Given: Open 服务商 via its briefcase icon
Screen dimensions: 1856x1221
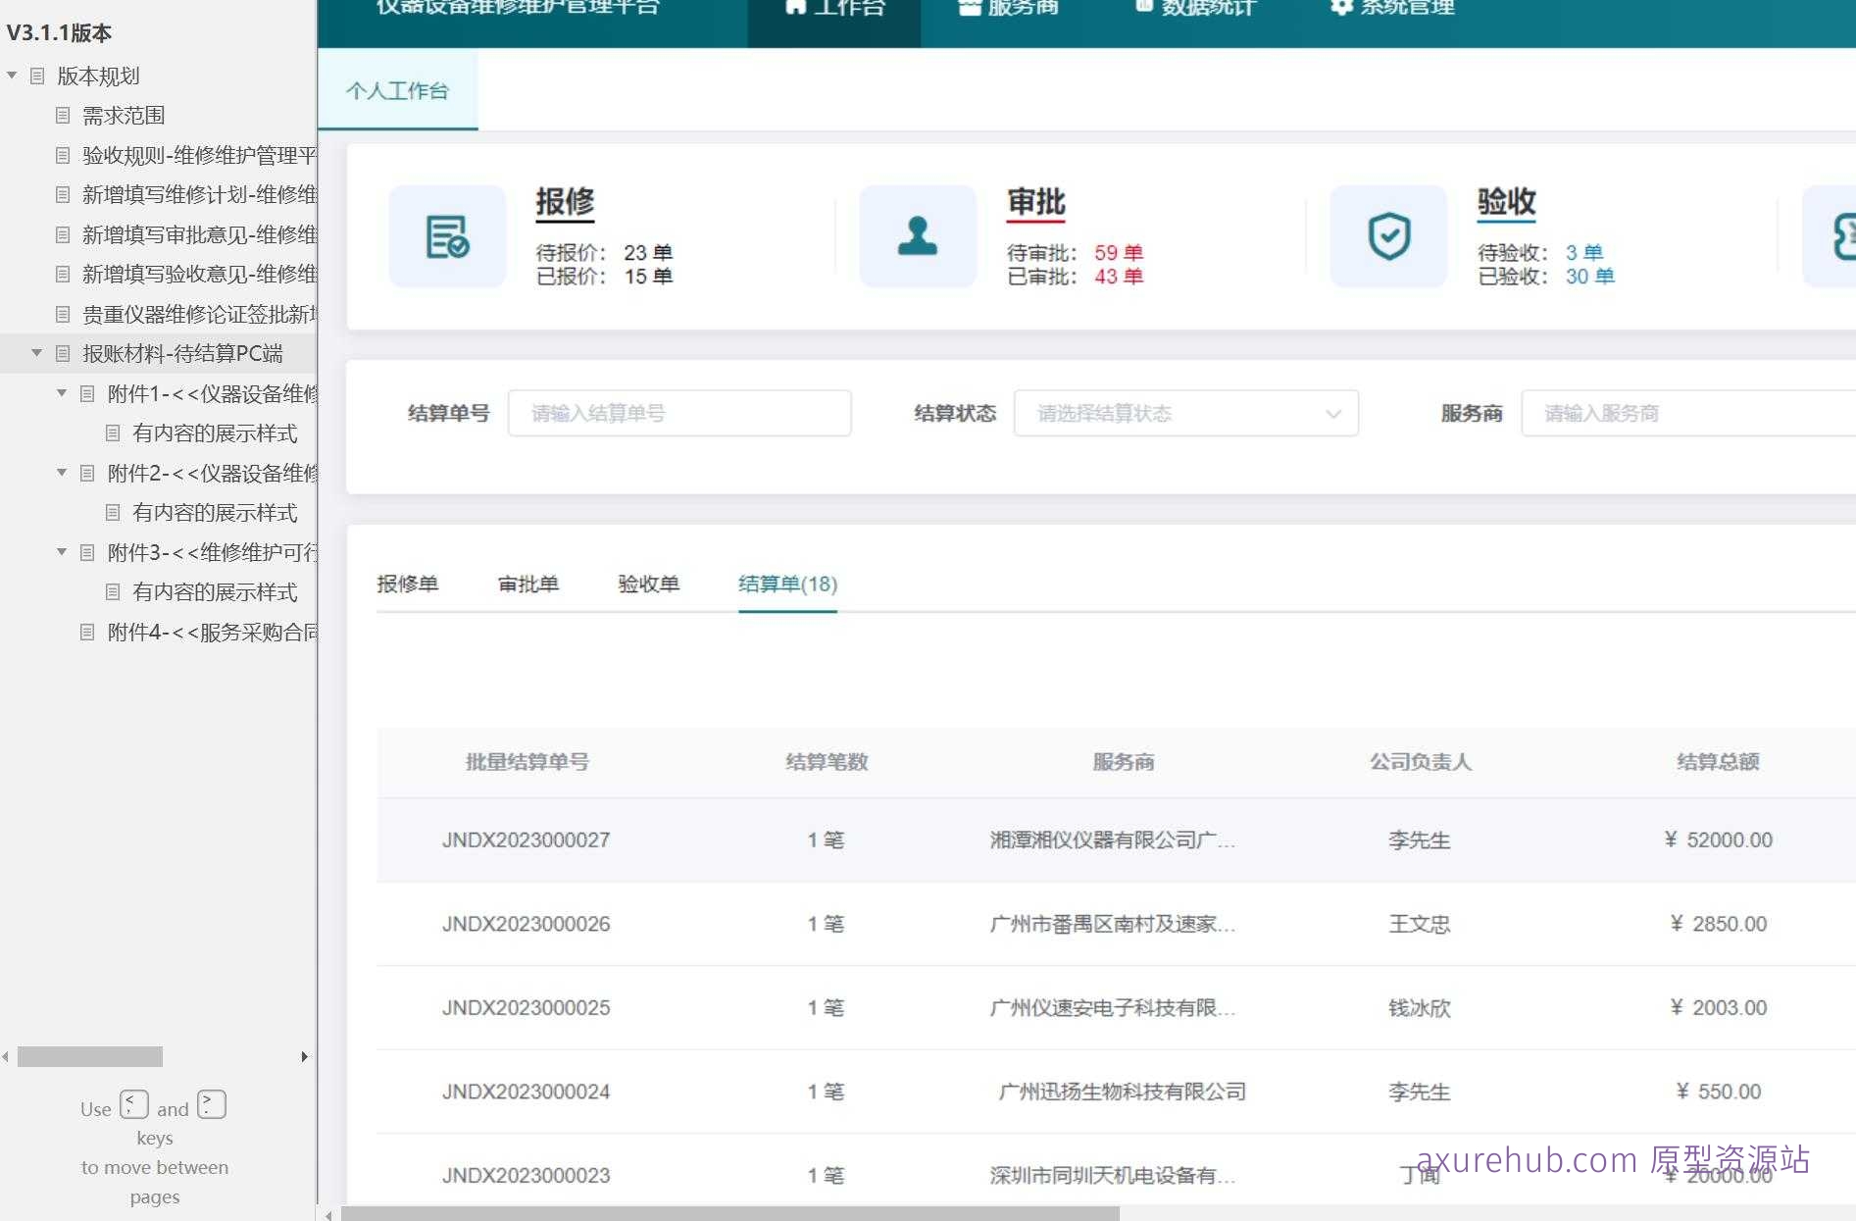Looking at the screenshot, I should (x=967, y=6).
